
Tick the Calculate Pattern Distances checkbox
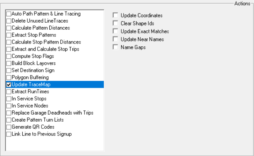(x=9, y=28)
